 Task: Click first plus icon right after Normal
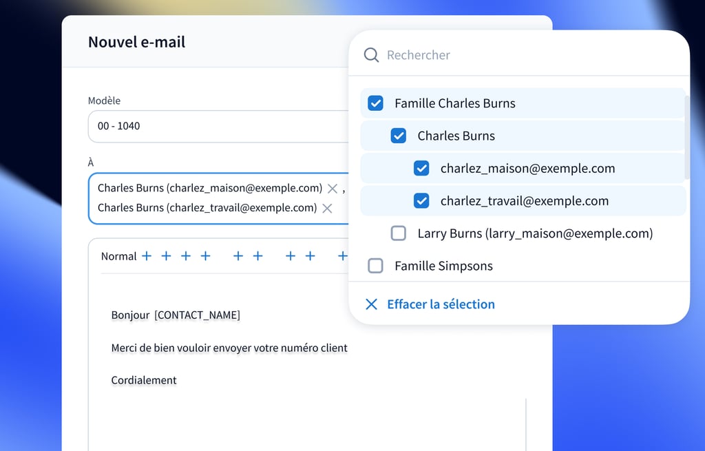[x=147, y=256]
